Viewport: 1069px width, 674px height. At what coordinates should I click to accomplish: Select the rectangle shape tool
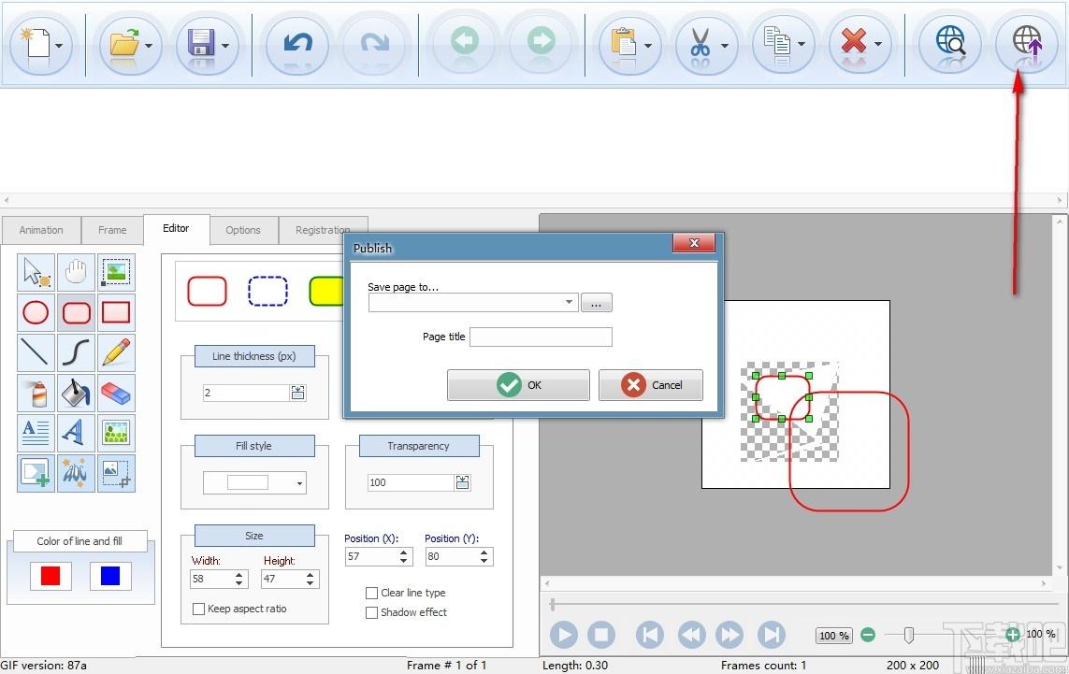(116, 313)
